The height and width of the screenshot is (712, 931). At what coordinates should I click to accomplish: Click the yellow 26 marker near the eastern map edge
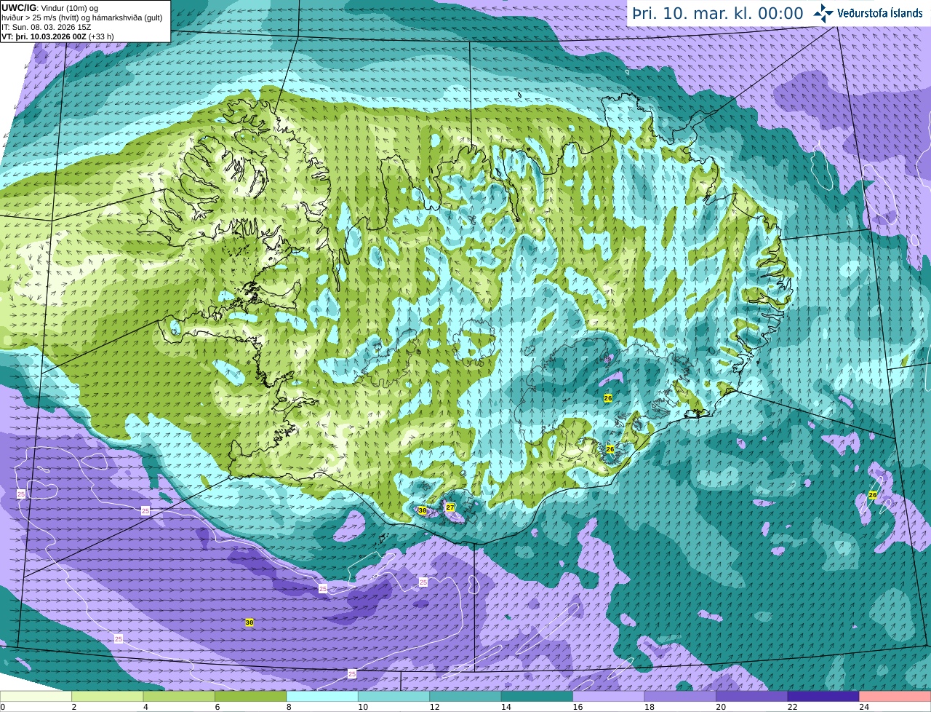click(x=873, y=495)
